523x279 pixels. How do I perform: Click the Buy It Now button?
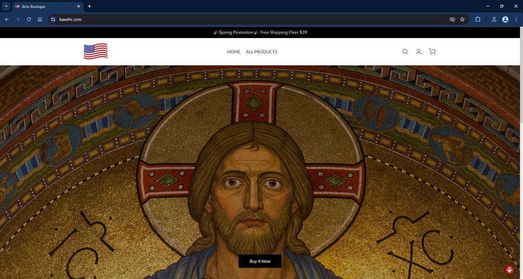coord(260,261)
